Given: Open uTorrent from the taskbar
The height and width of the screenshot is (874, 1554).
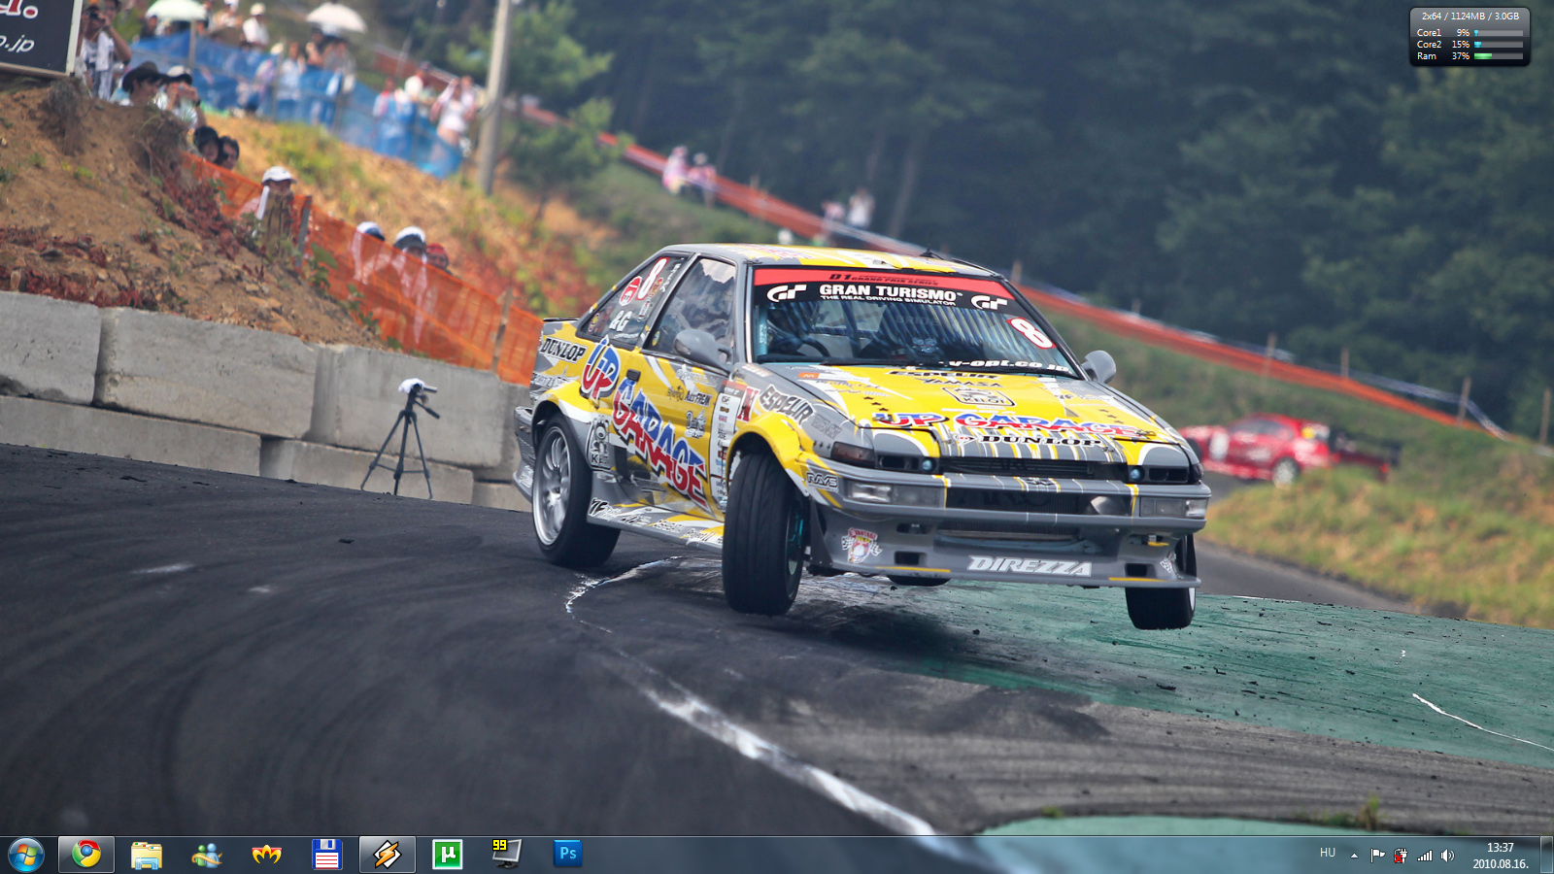Looking at the screenshot, I should point(448,855).
